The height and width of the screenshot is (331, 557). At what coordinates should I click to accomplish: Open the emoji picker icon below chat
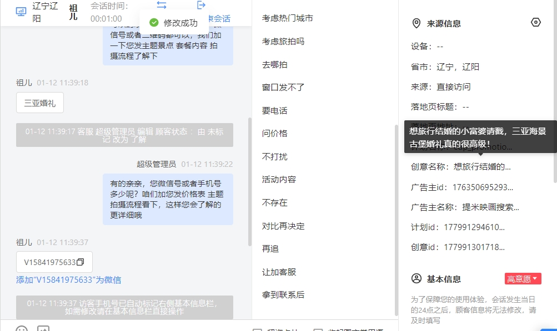pos(22,329)
